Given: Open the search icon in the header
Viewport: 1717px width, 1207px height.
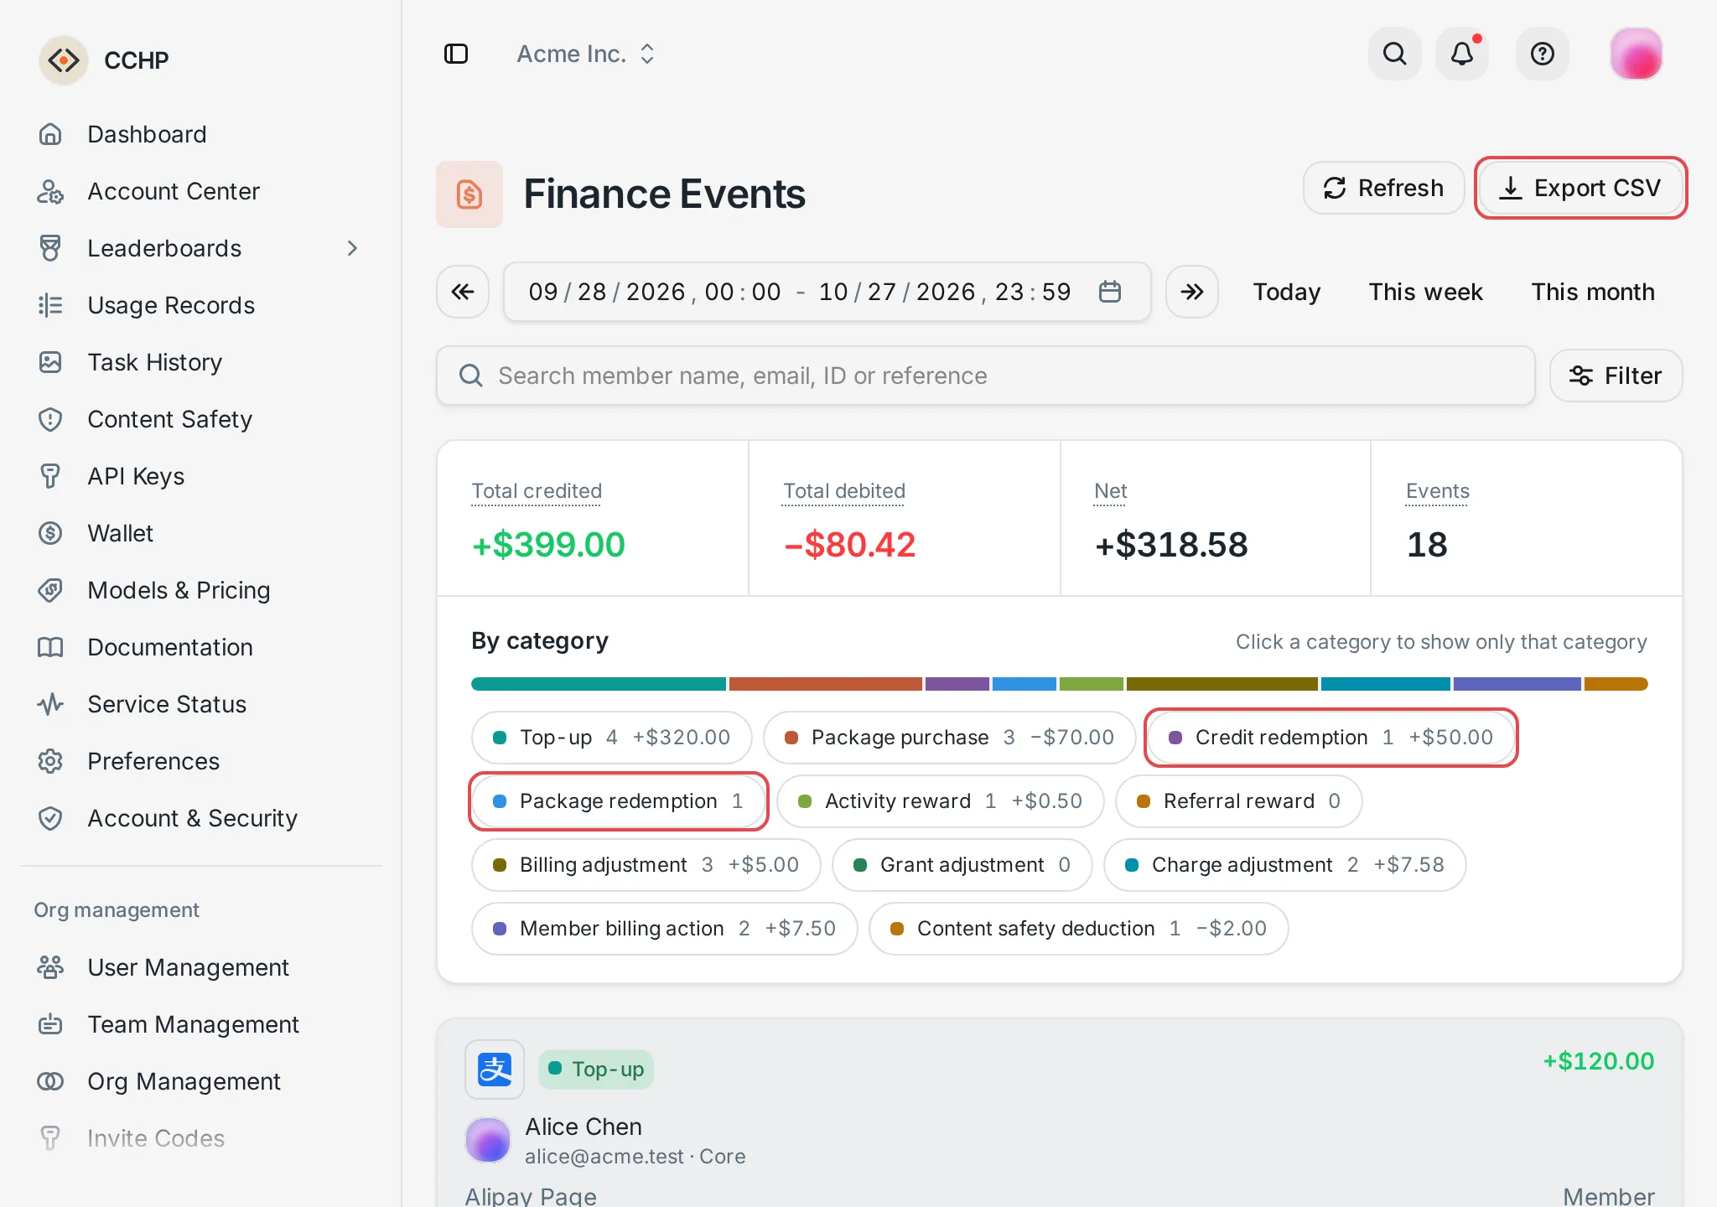Looking at the screenshot, I should [x=1395, y=54].
